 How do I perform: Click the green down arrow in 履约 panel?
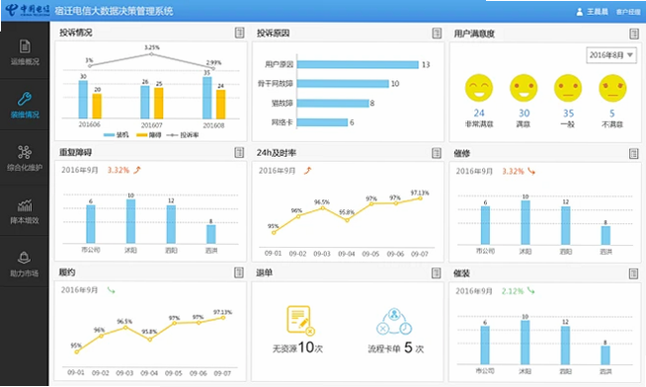(112, 290)
